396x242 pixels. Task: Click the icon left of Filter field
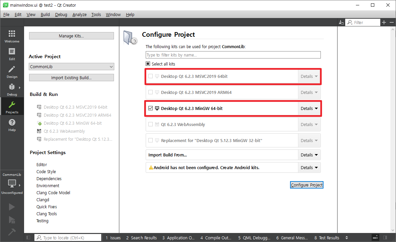[341, 22]
